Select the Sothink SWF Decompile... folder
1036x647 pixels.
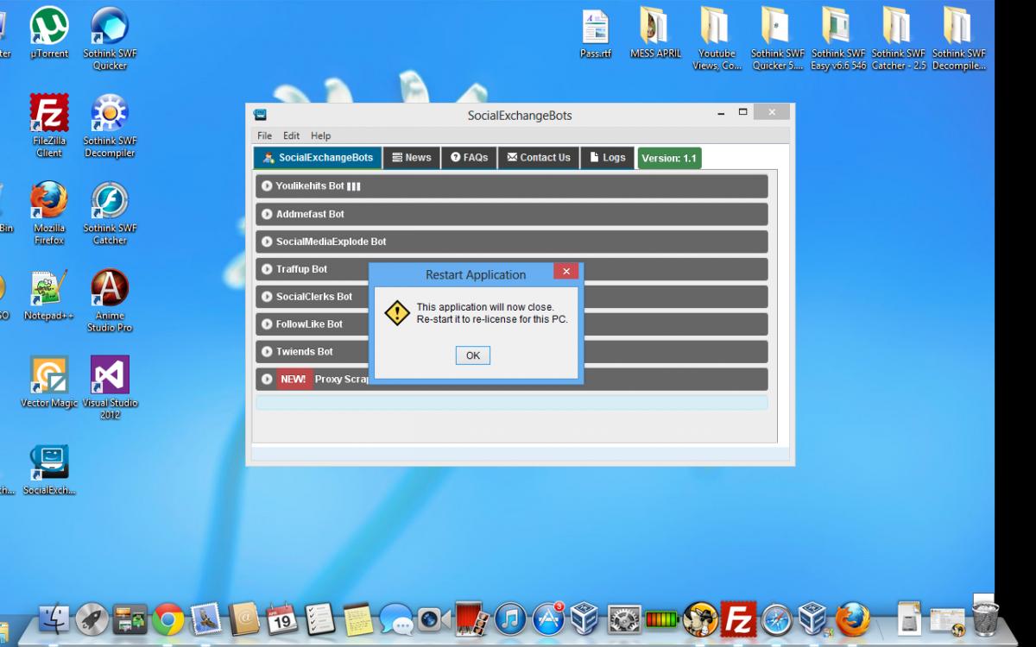click(958, 39)
